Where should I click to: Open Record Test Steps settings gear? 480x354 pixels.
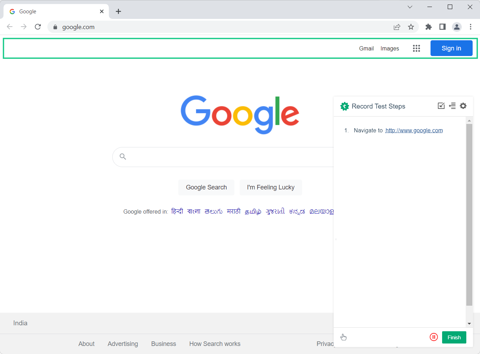tap(463, 106)
